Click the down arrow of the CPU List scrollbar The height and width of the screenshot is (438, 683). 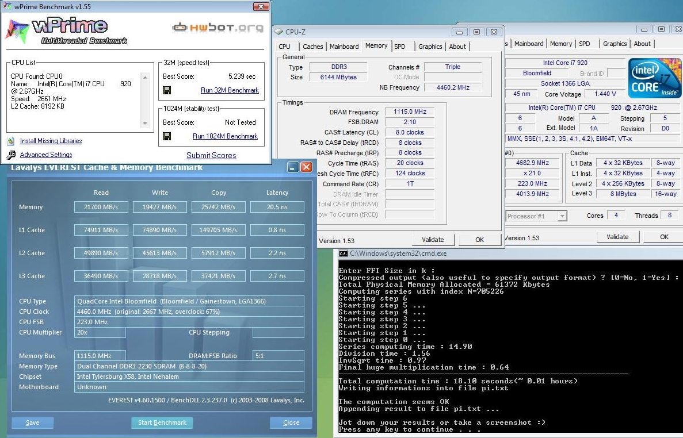[144, 124]
